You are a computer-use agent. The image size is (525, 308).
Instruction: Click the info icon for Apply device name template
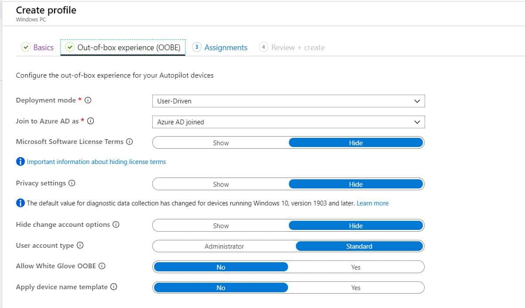coord(114,287)
